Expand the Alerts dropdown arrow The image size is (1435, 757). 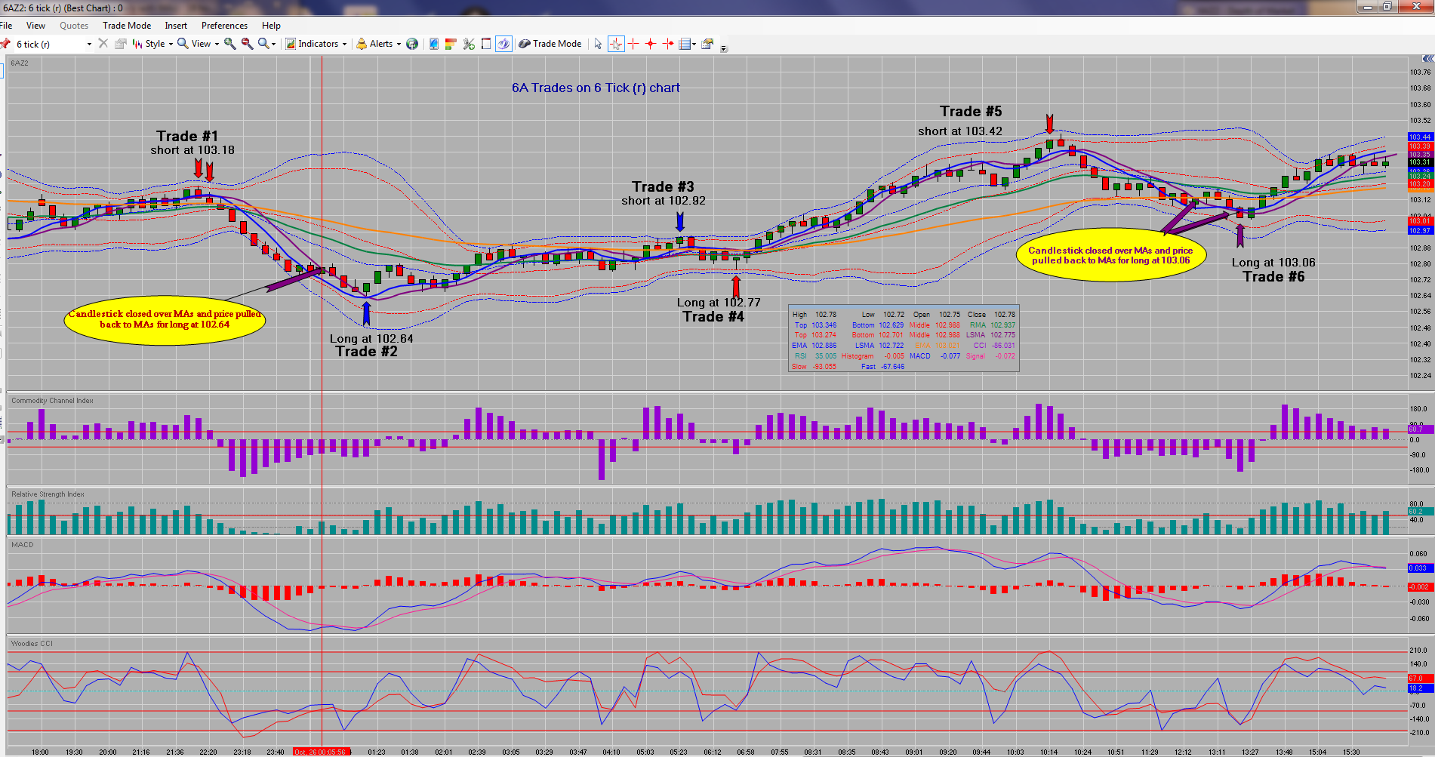(399, 44)
